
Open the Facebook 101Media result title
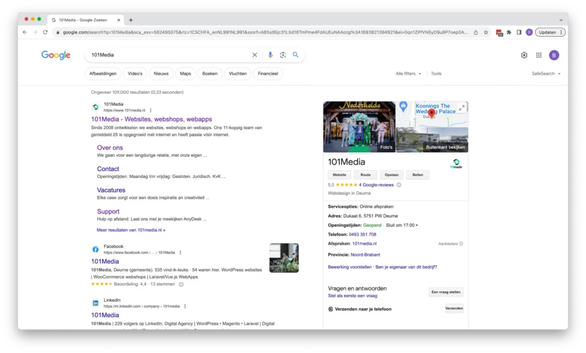click(x=105, y=262)
